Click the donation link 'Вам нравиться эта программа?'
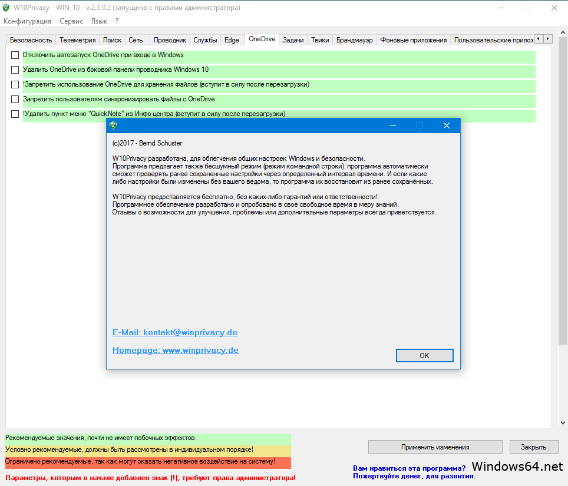Screen dimensions: 568x486 click(x=410, y=468)
